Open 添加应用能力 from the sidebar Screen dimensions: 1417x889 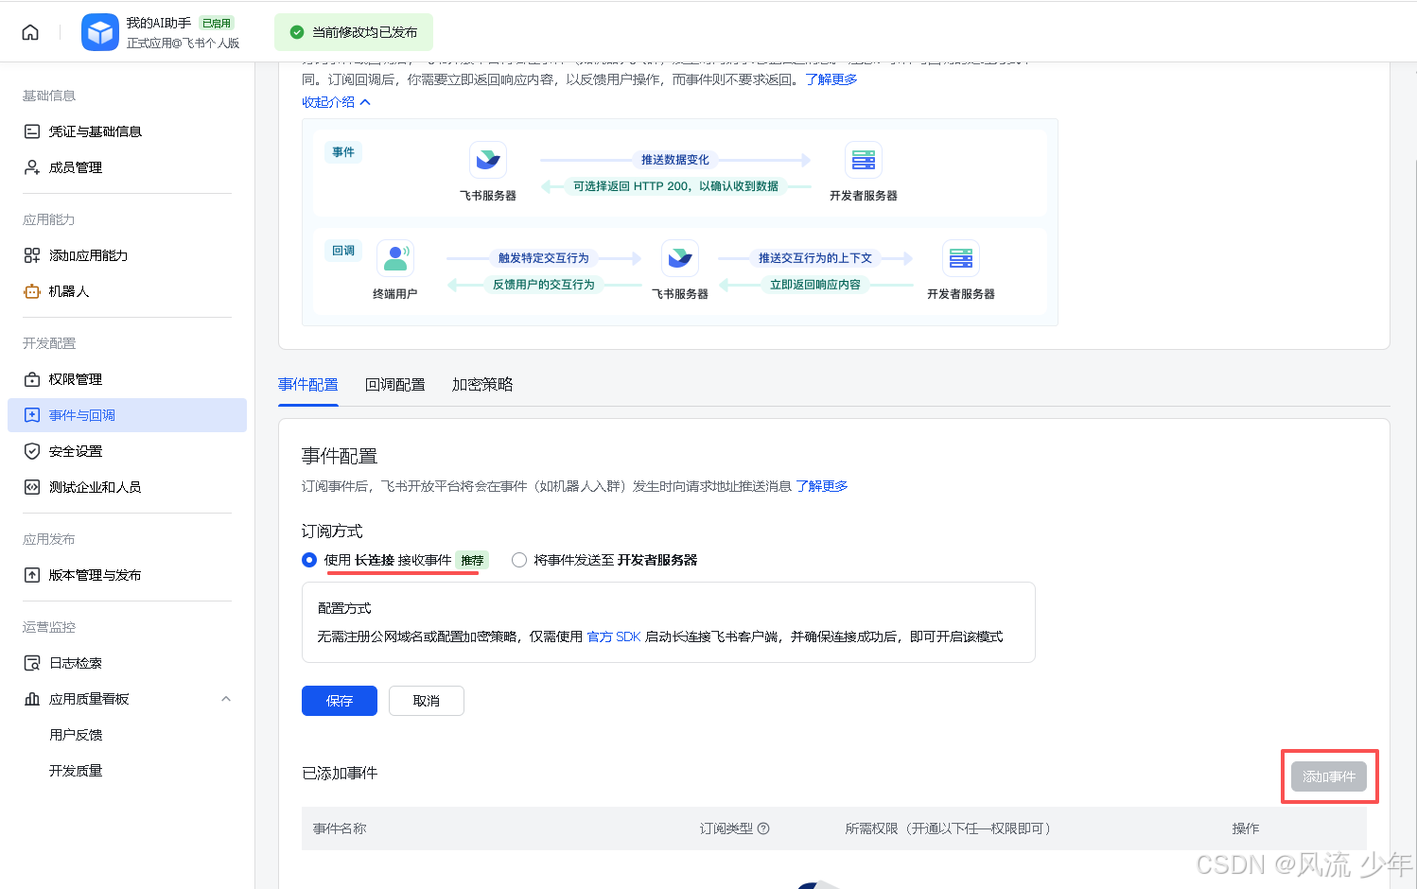tap(87, 255)
